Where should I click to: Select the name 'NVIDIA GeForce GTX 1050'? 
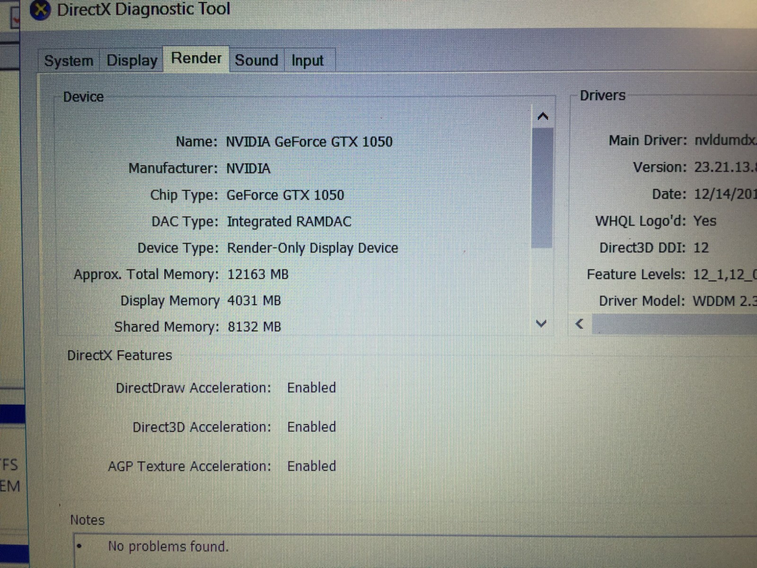(309, 142)
